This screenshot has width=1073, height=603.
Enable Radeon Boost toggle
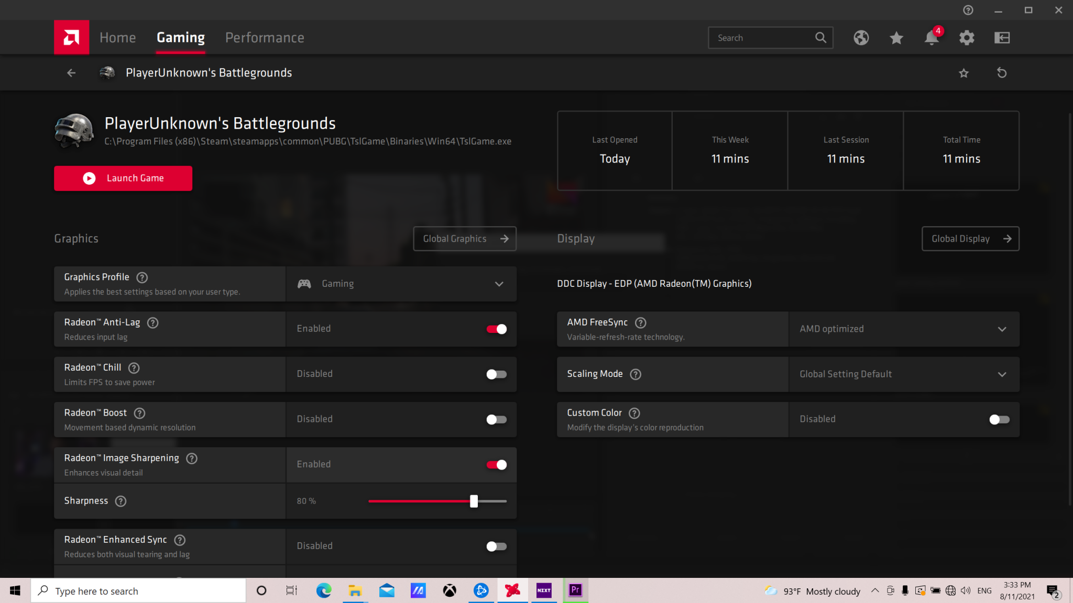(x=496, y=419)
